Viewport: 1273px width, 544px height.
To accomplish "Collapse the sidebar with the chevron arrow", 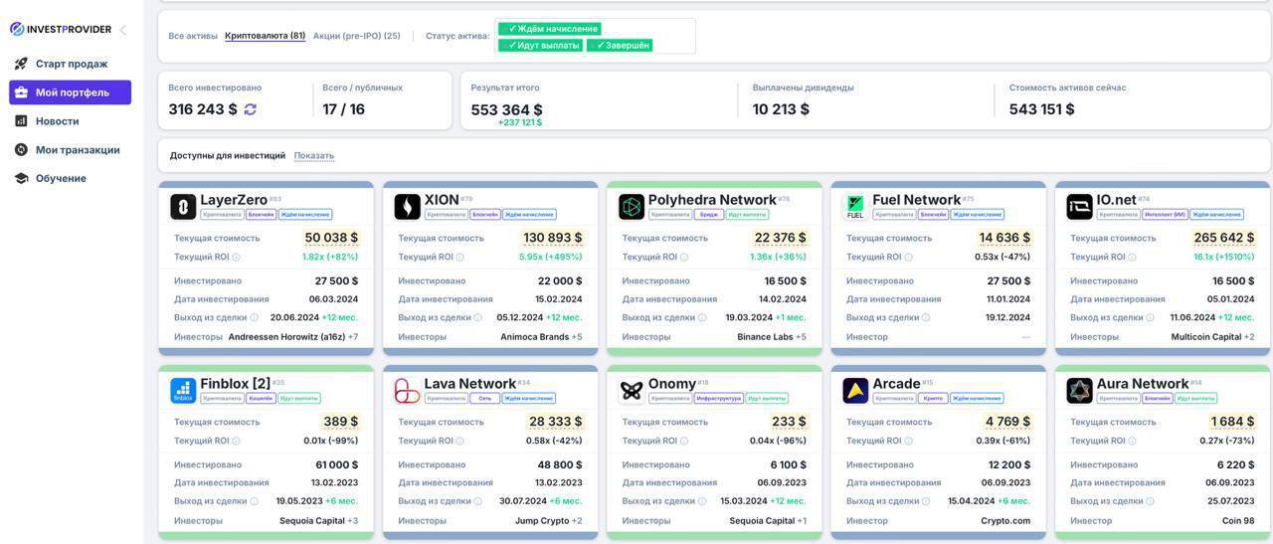I will tap(122, 30).
